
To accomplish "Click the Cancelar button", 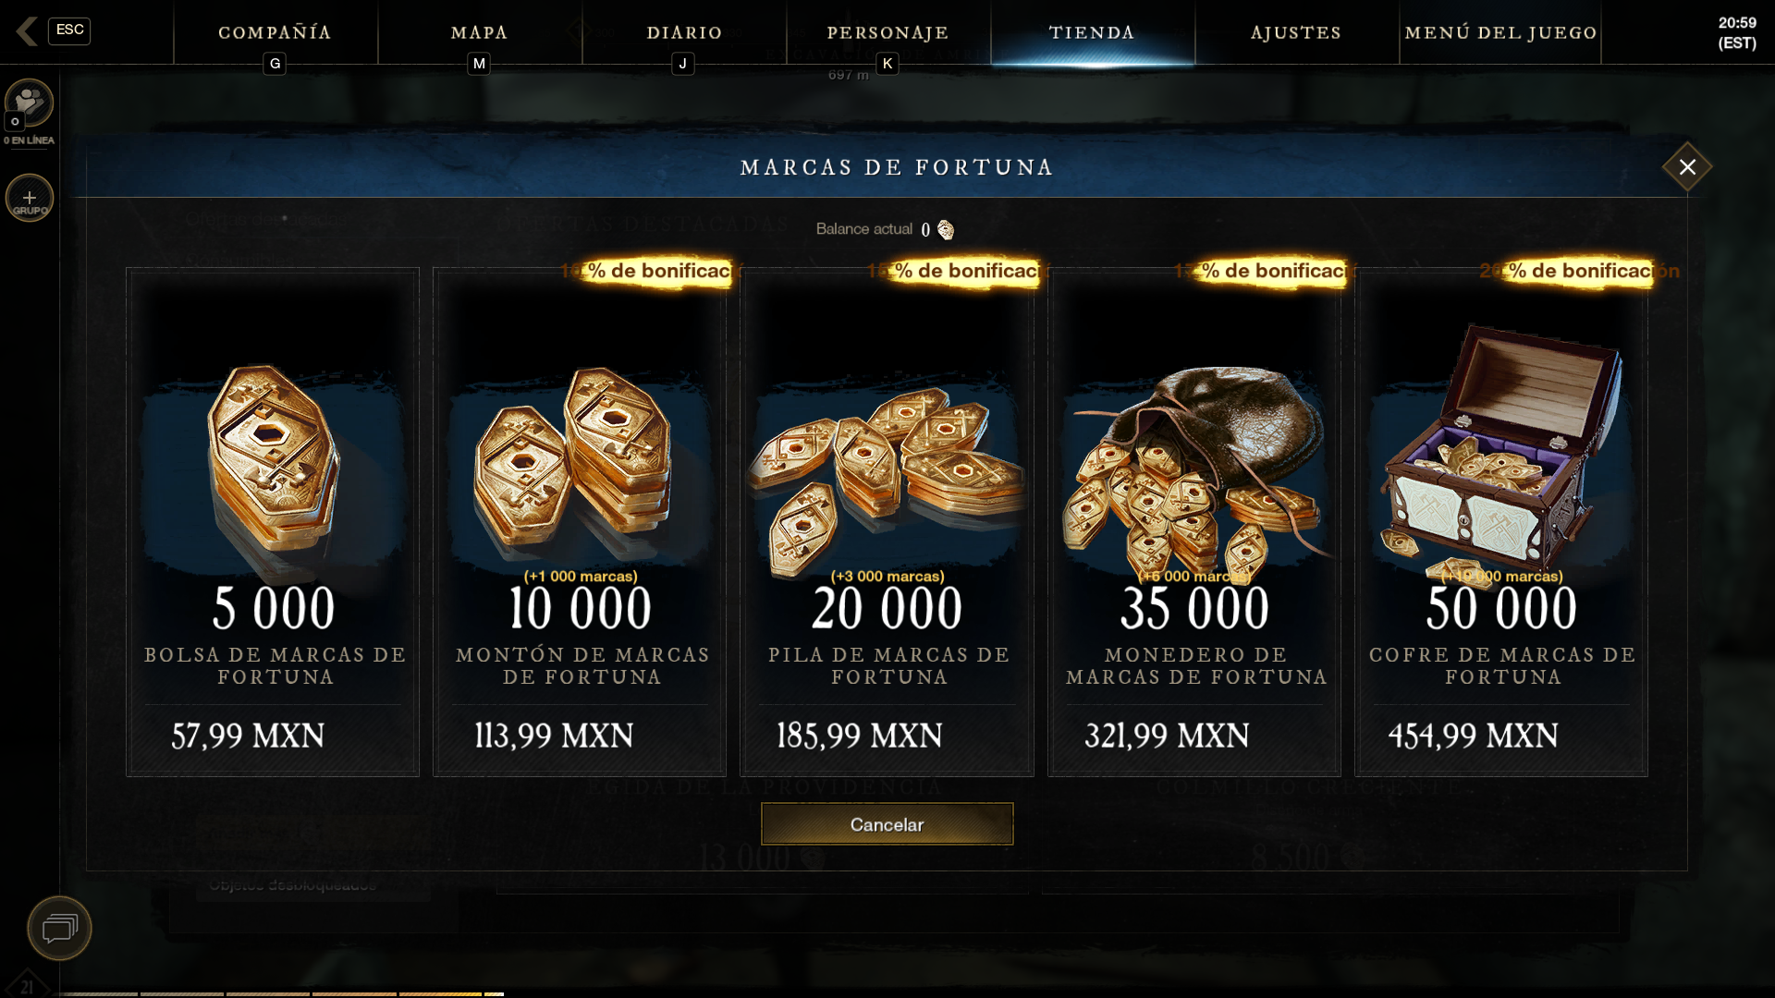I will (x=887, y=824).
